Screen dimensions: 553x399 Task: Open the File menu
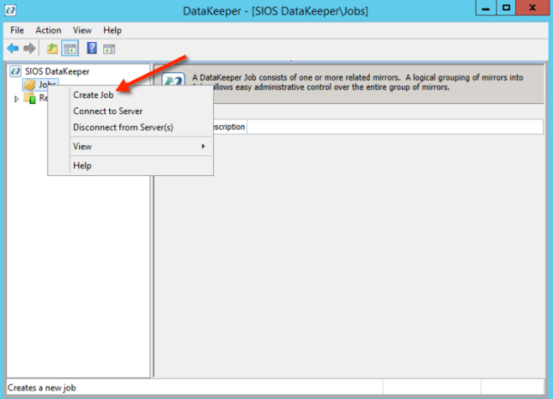click(x=17, y=30)
